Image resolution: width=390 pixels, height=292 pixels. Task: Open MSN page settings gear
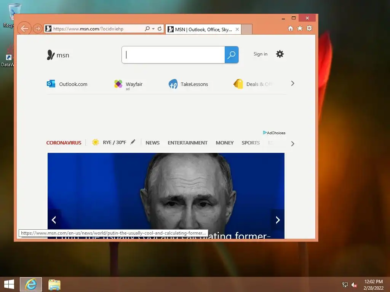point(280,54)
